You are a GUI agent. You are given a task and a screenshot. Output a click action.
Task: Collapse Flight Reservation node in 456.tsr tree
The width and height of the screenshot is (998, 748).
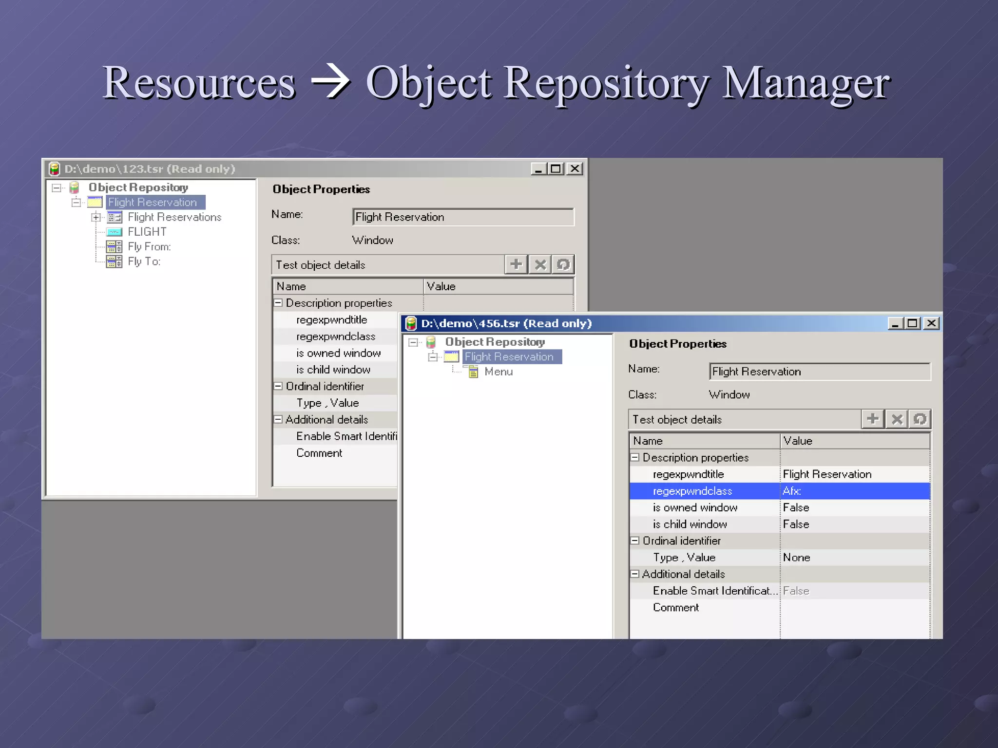point(433,357)
